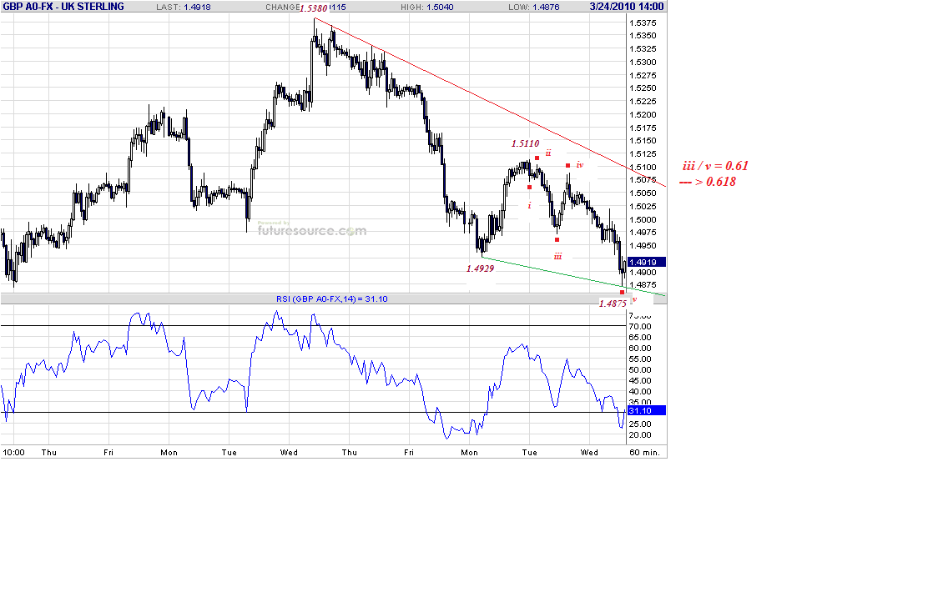Click the HIGH: 1.5040 header value
The width and height of the screenshot is (928, 592).
[x=426, y=8]
